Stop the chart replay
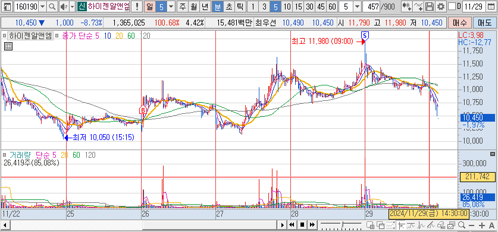The width and height of the screenshot is (498, 232). click(302, 225)
